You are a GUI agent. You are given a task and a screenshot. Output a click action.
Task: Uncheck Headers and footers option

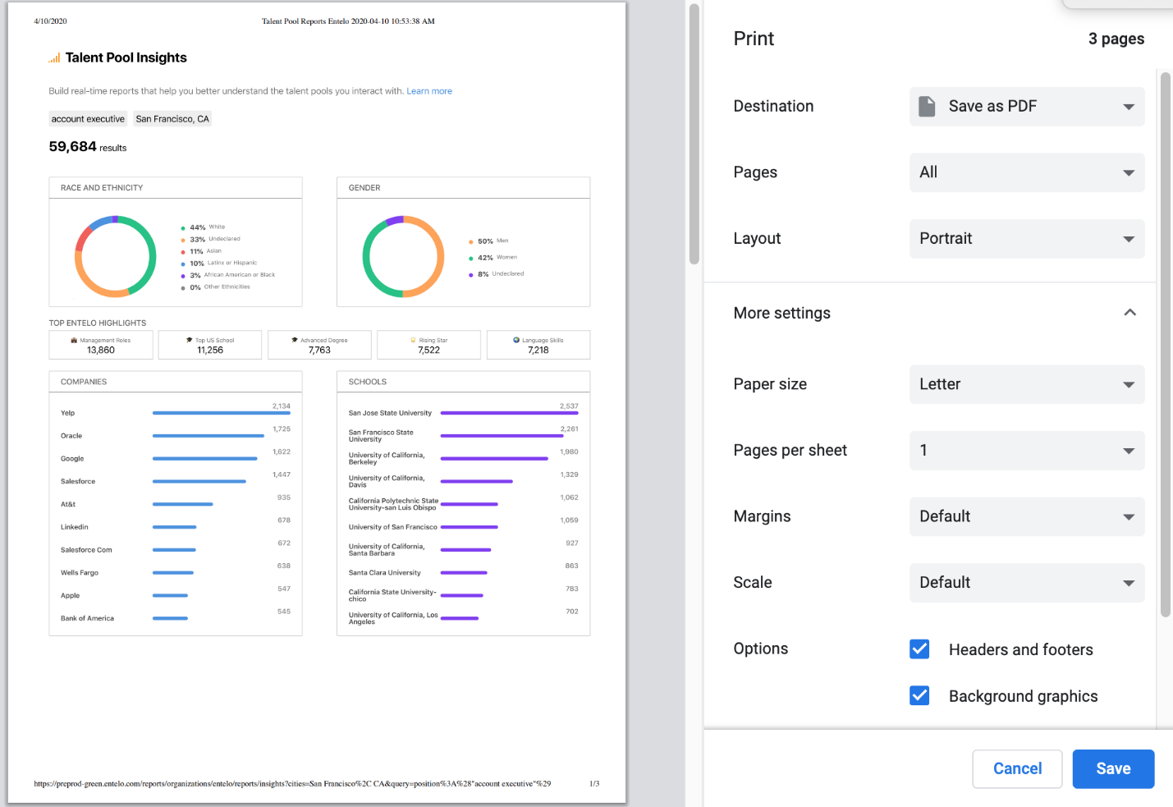pyautogui.click(x=919, y=649)
